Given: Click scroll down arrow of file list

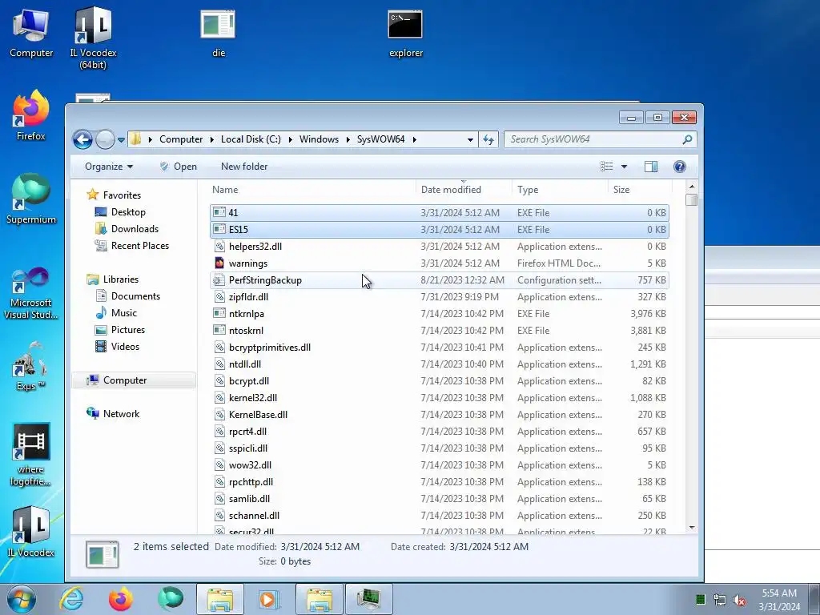Looking at the screenshot, I should (x=692, y=528).
